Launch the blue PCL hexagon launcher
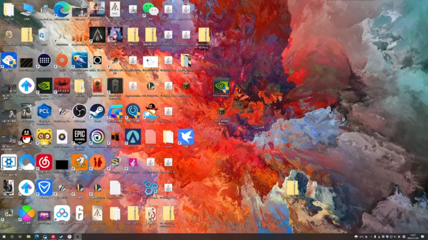 44,111
